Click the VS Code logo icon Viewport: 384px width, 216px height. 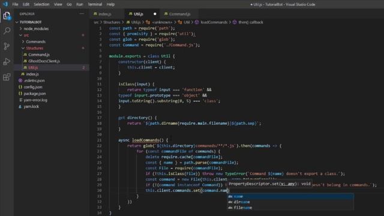coord(5,4)
